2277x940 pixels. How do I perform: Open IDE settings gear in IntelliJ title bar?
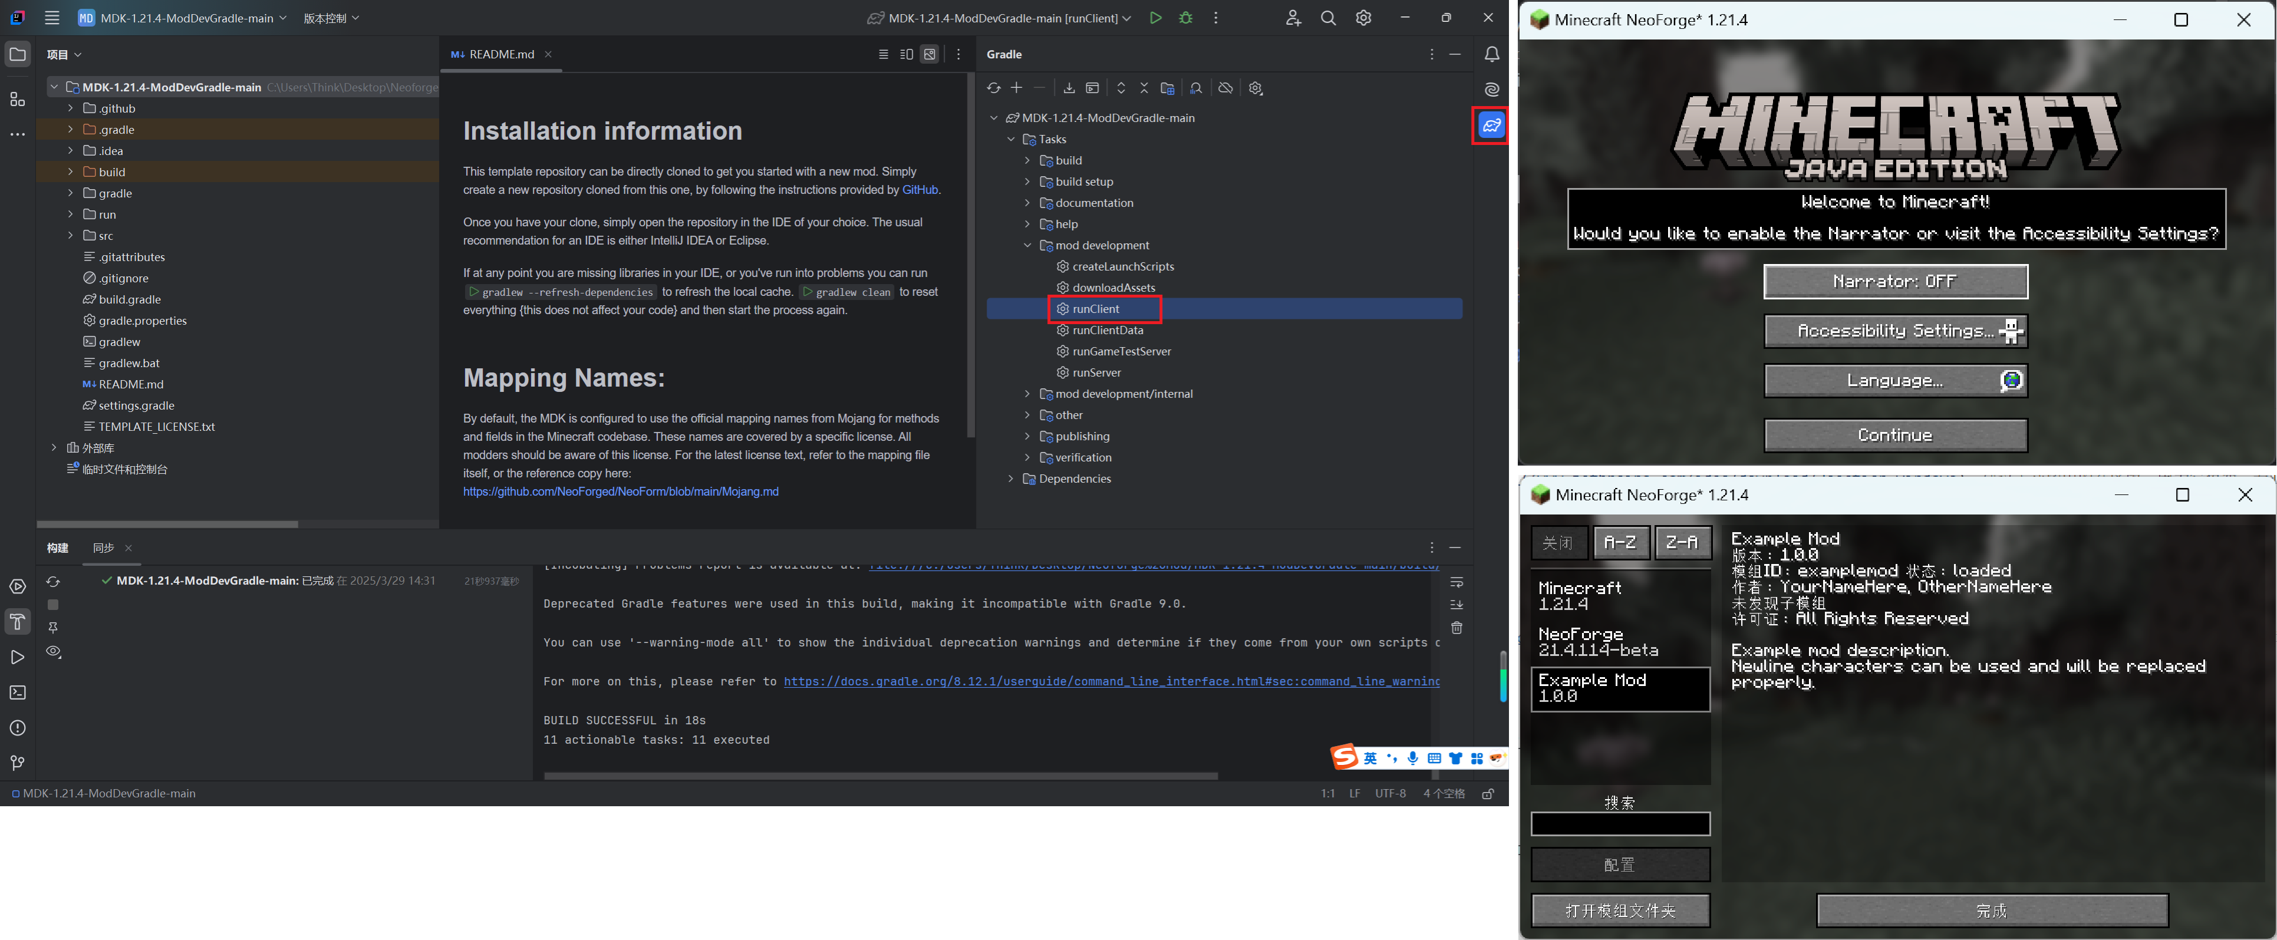pos(1363,18)
